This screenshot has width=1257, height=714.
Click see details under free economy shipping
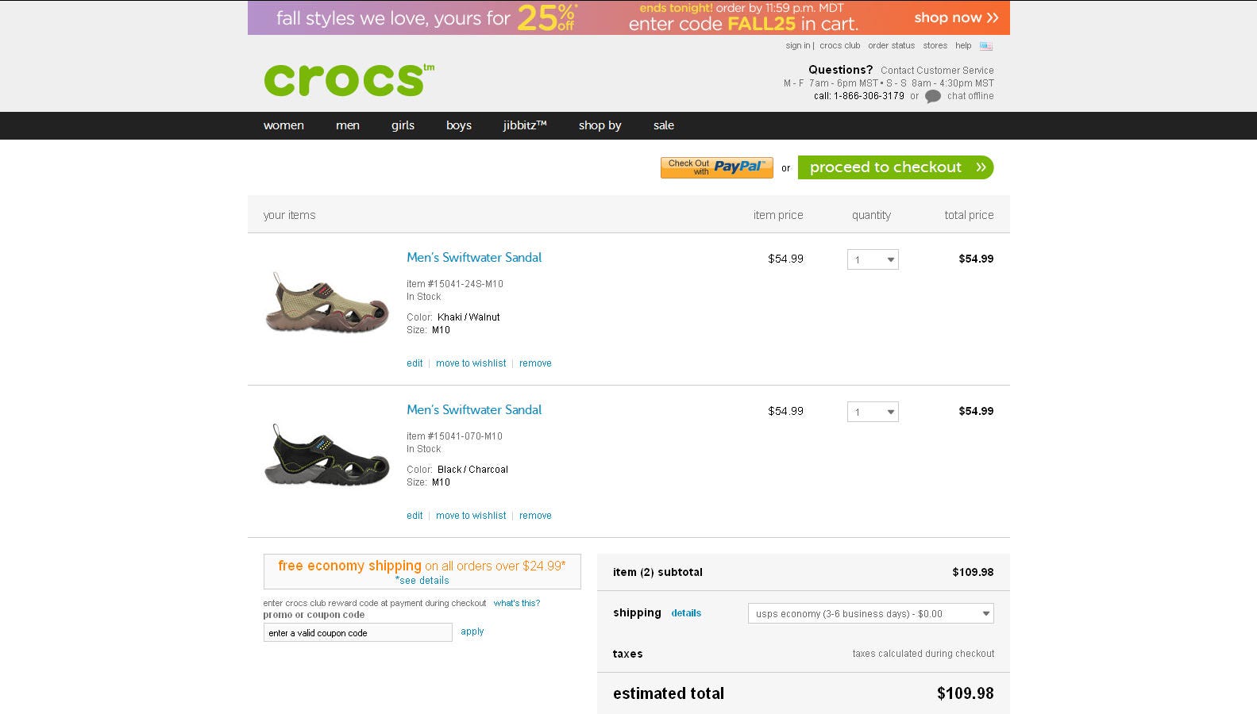tap(422, 581)
